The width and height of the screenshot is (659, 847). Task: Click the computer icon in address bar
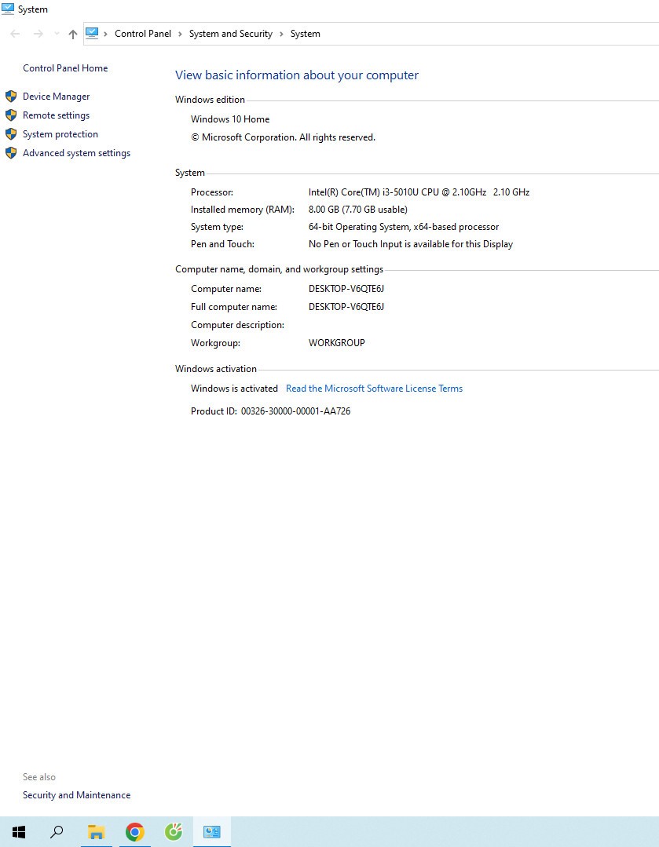coord(92,34)
